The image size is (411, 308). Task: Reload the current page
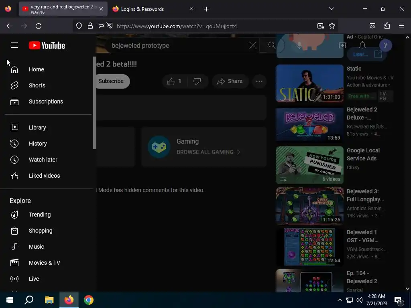(x=39, y=26)
